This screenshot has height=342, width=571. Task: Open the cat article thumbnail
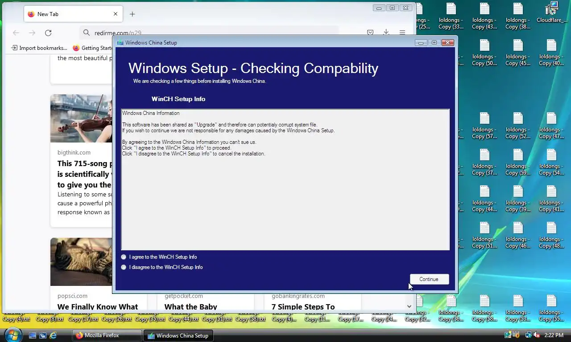pyautogui.click(x=81, y=262)
